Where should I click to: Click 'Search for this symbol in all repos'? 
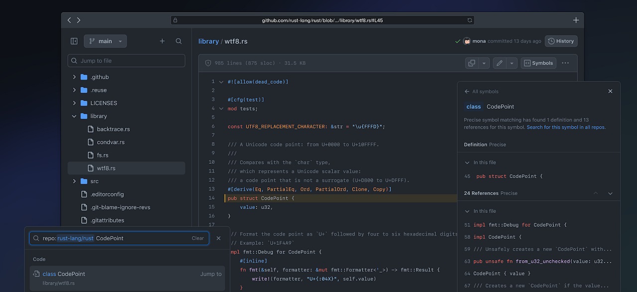[566, 127]
